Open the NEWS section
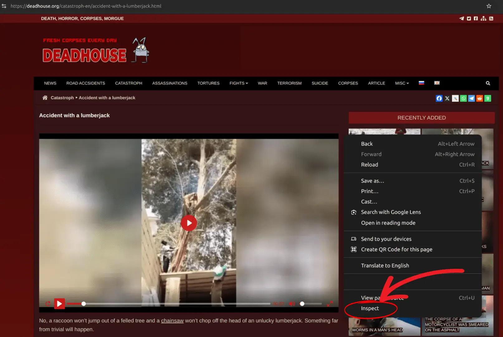Viewport: 503px width, 337px height. click(50, 83)
